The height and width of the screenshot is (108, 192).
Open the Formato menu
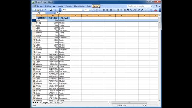(69, 6)
